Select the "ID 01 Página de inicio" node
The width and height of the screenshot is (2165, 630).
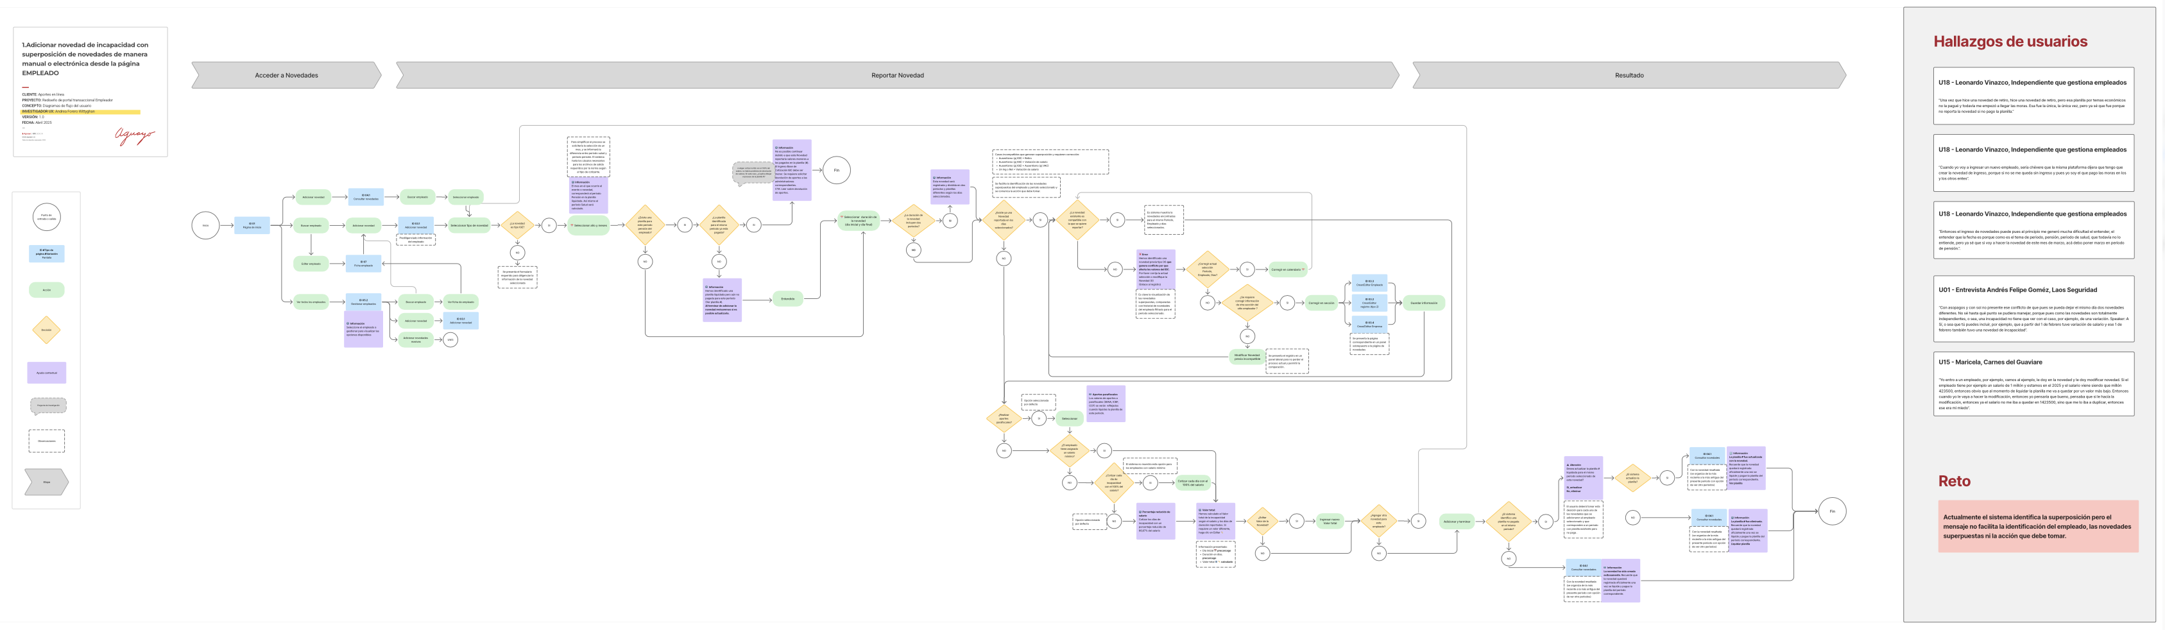click(252, 225)
